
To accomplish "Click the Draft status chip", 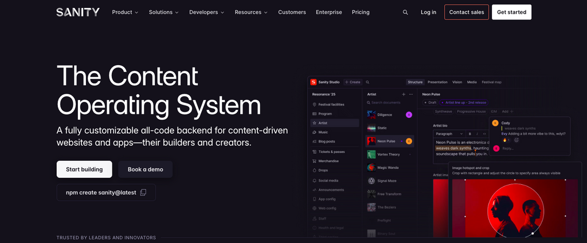I will tap(430, 102).
